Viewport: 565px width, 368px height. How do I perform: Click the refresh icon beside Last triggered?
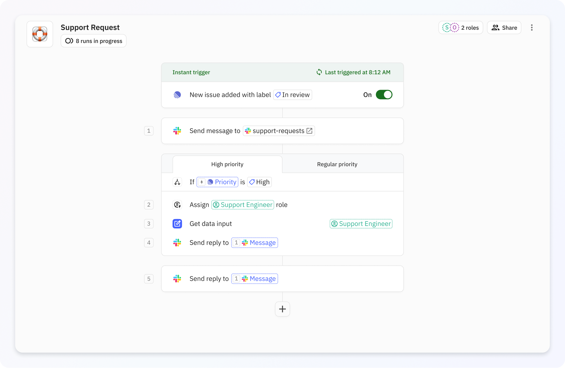point(319,72)
